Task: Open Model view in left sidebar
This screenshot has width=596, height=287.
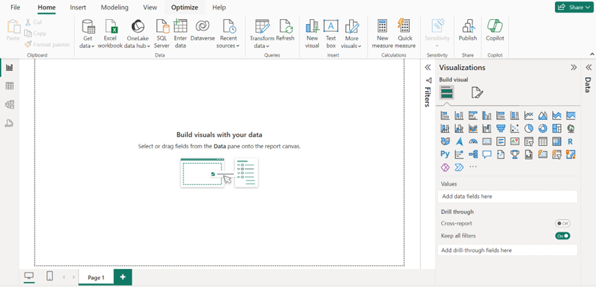Action: (9, 104)
